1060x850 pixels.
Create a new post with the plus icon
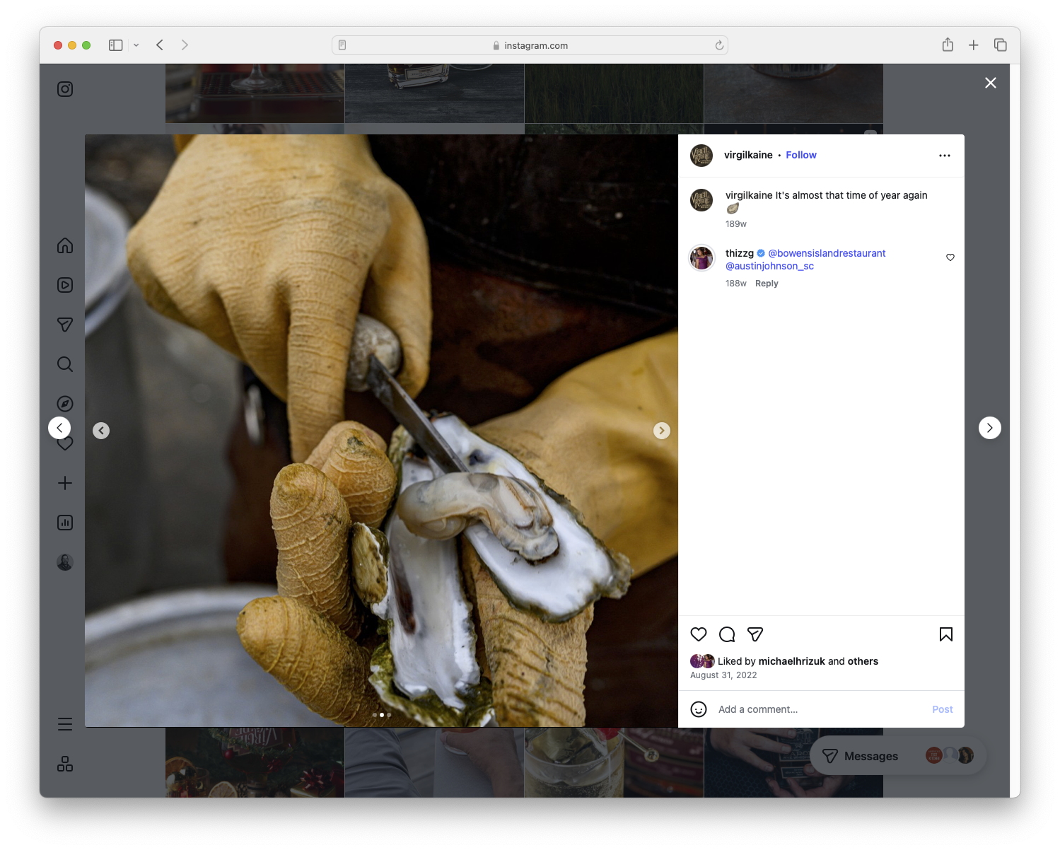64,483
